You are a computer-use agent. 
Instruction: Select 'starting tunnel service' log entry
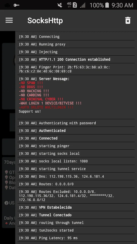76,169
